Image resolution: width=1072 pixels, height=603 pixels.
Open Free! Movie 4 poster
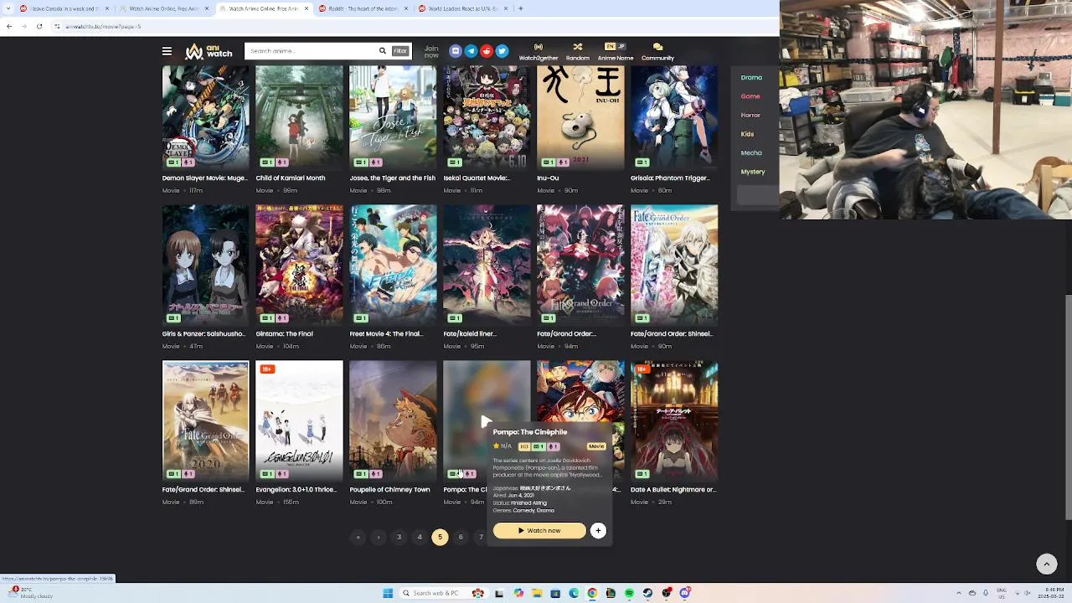click(x=393, y=265)
